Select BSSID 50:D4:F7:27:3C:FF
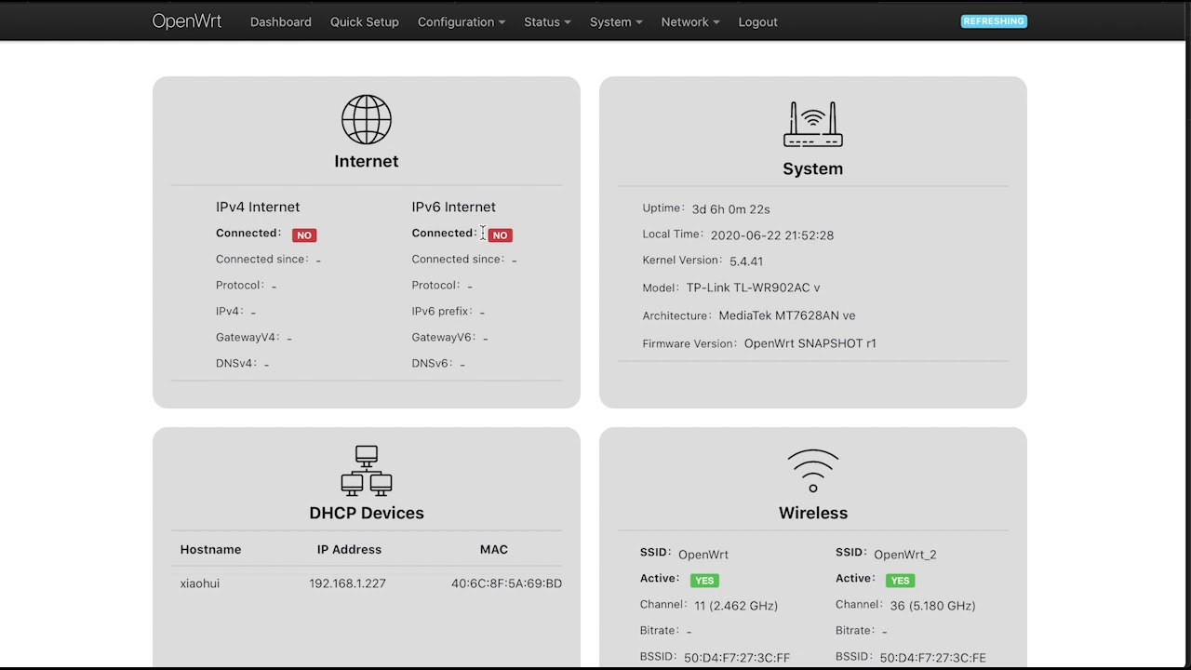The height and width of the screenshot is (670, 1191). tap(737, 658)
